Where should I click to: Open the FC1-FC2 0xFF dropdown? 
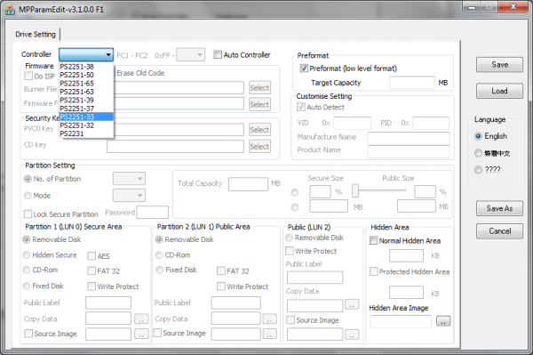click(191, 54)
